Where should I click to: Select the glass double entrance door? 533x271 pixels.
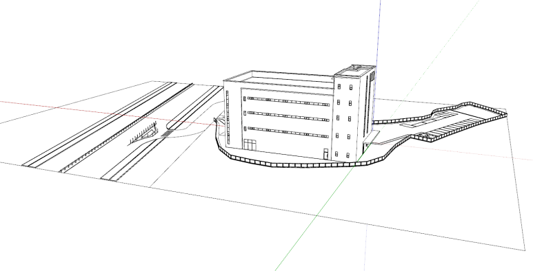(250, 145)
